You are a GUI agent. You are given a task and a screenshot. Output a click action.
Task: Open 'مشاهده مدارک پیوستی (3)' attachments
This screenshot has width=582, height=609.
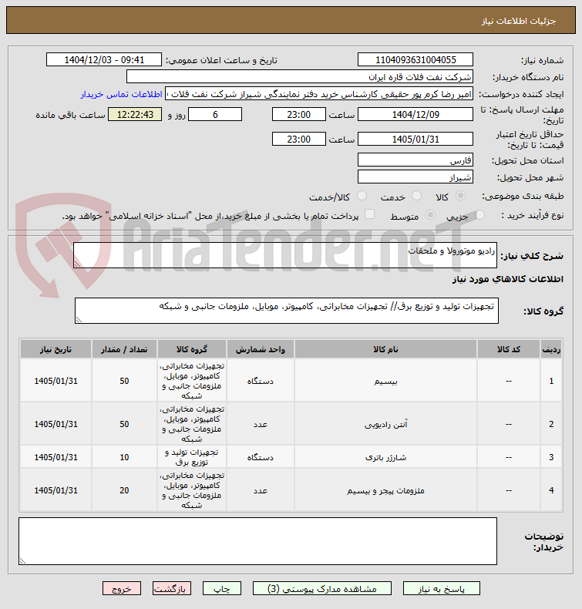coord(322,588)
